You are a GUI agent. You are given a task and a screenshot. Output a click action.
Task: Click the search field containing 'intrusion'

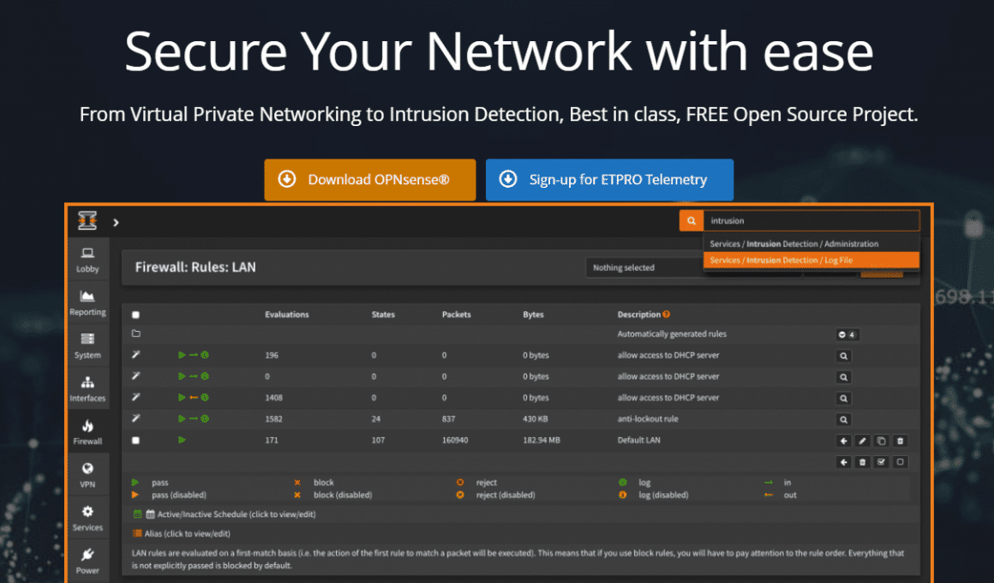811,221
